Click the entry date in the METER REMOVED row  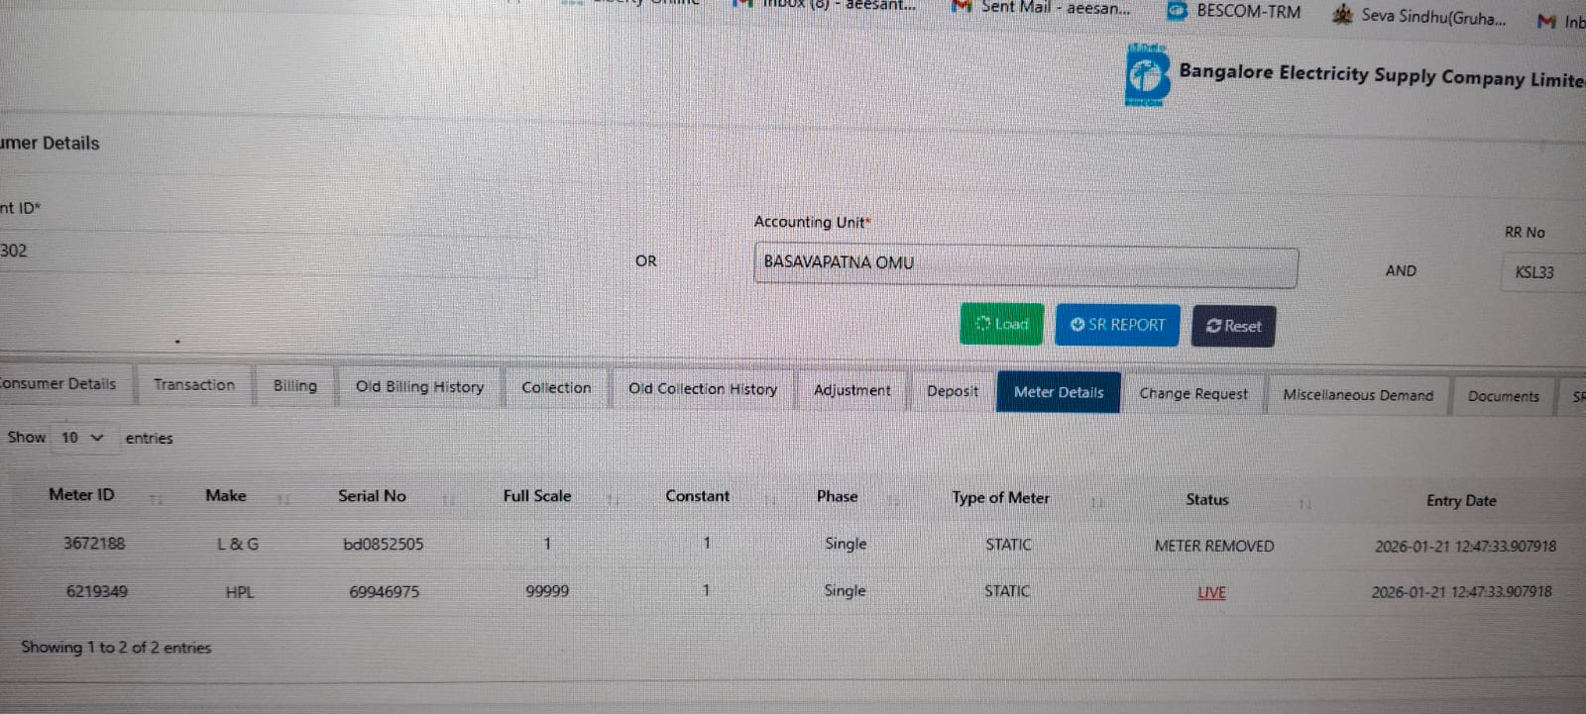coord(1465,546)
